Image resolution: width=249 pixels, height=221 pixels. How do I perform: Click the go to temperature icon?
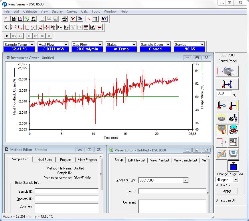(227, 84)
